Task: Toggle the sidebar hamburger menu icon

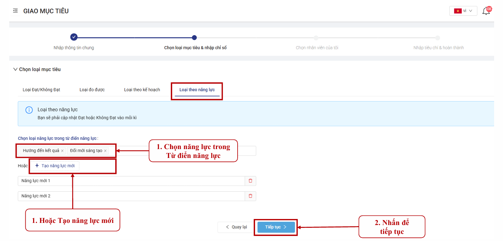Action: point(15,11)
